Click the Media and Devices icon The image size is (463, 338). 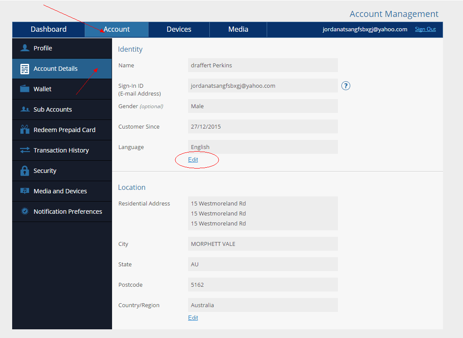point(25,191)
